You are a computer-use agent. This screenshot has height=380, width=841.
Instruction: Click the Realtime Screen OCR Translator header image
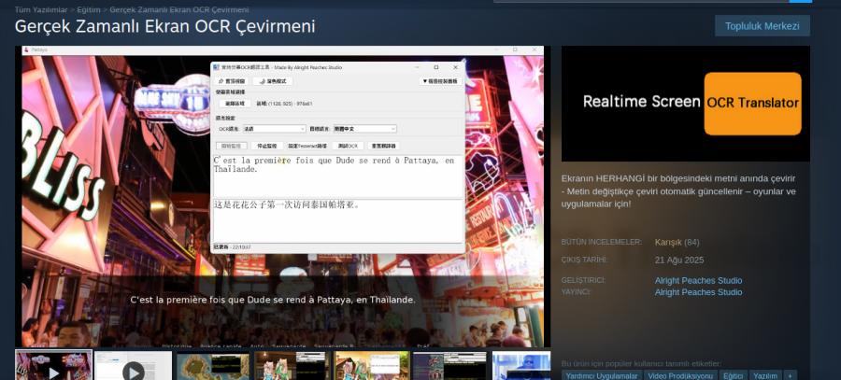click(x=686, y=104)
